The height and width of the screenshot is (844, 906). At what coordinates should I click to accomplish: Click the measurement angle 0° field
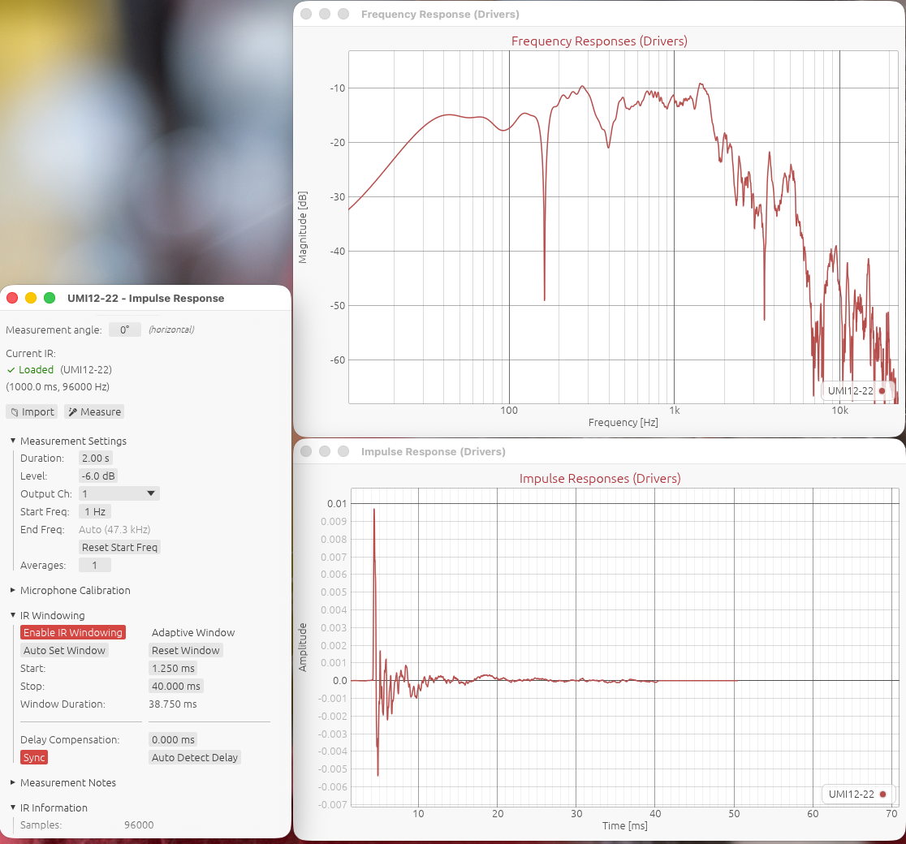(125, 329)
